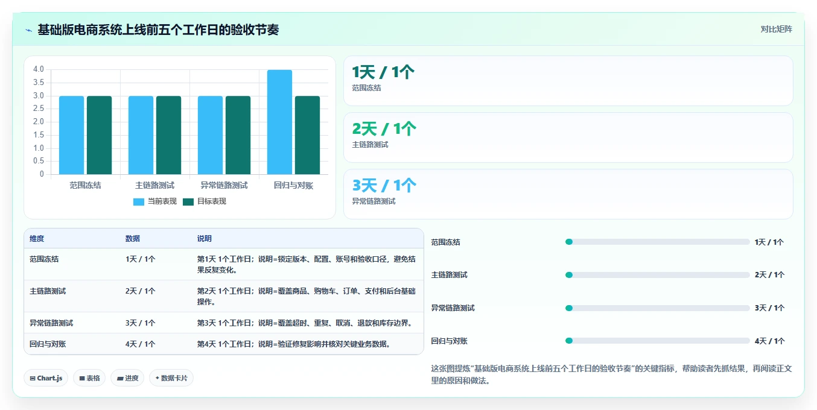817x410 pixels.
Task: Click the 第1天 description cell in the table
Action: coord(307,265)
